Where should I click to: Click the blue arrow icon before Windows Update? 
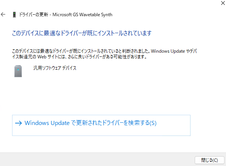tap(18, 123)
